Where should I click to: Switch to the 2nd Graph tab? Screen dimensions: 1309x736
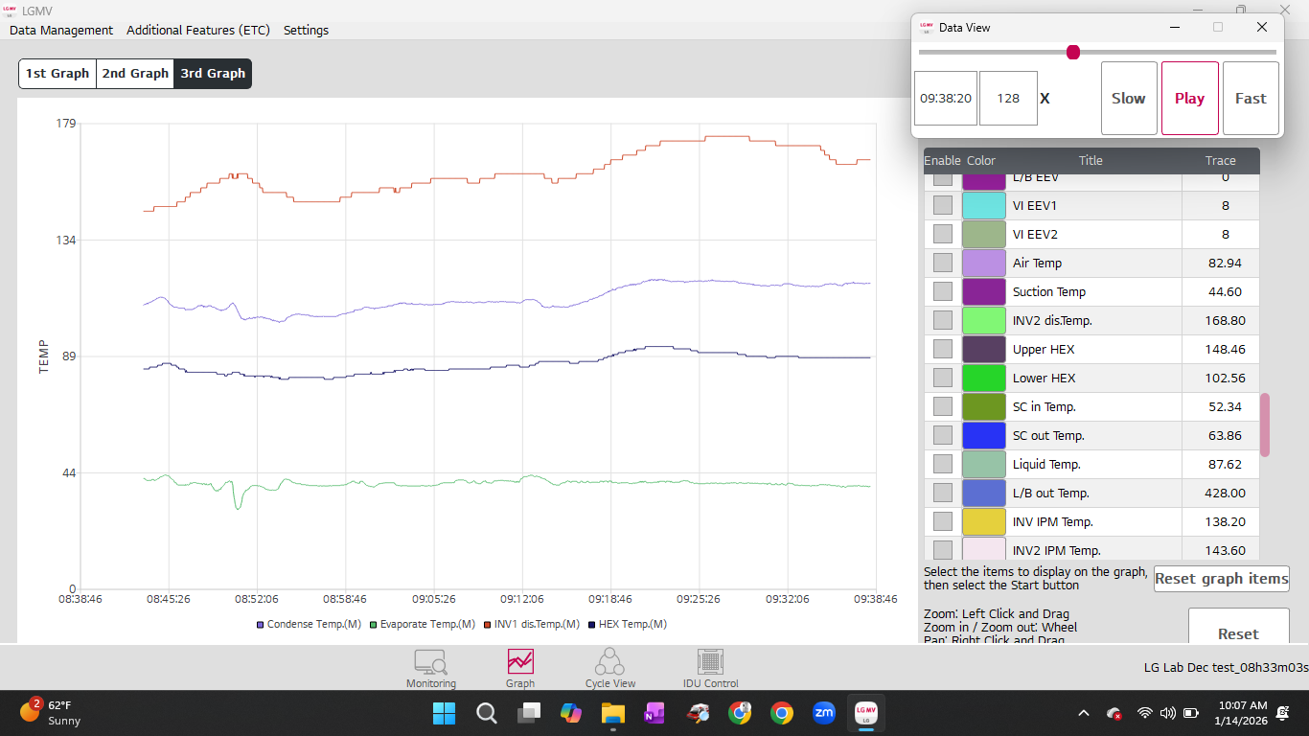point(134,73)
